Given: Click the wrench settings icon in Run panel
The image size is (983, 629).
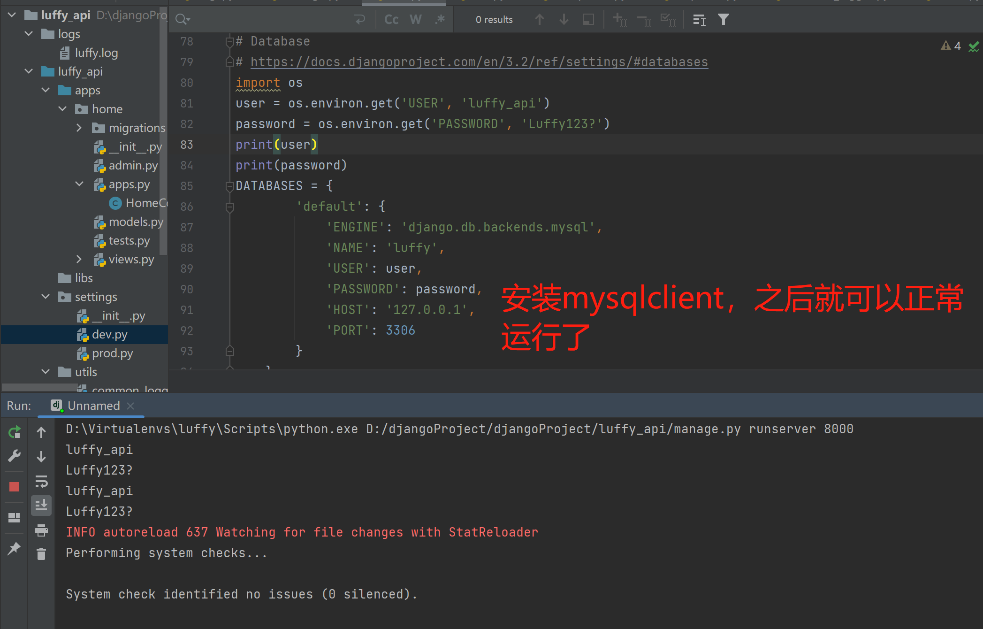Looking at the screenshot, I should tap(14, 456).
